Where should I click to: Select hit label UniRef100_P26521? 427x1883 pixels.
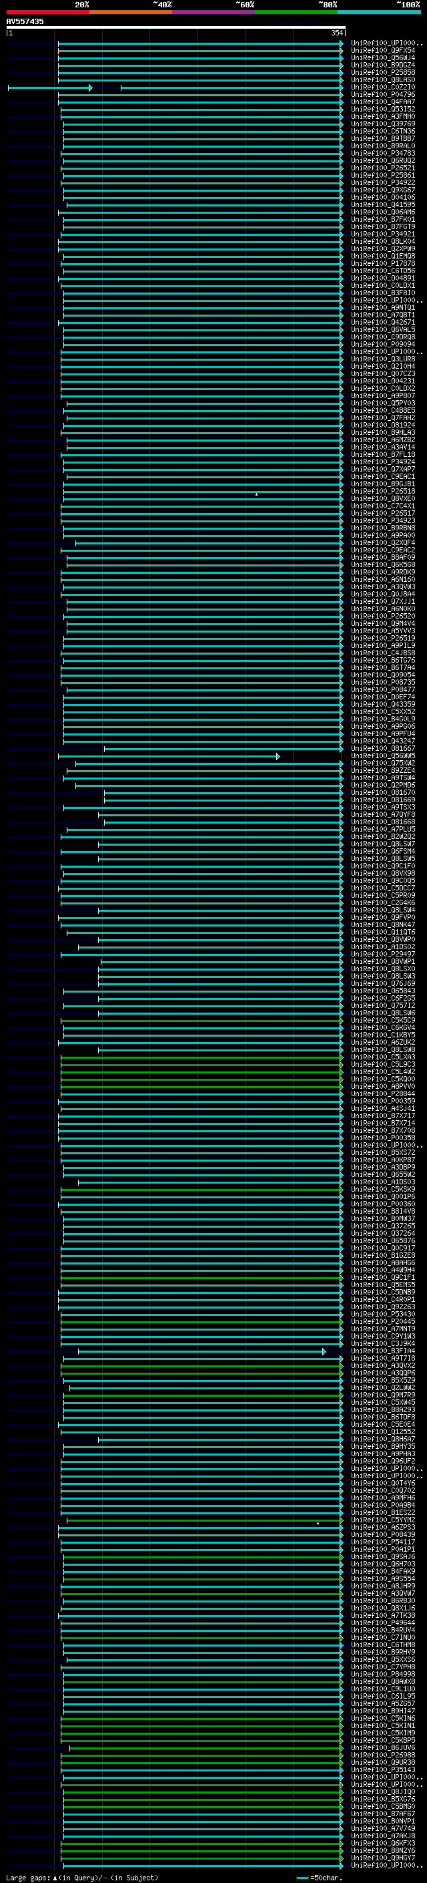tap(383, 168)
